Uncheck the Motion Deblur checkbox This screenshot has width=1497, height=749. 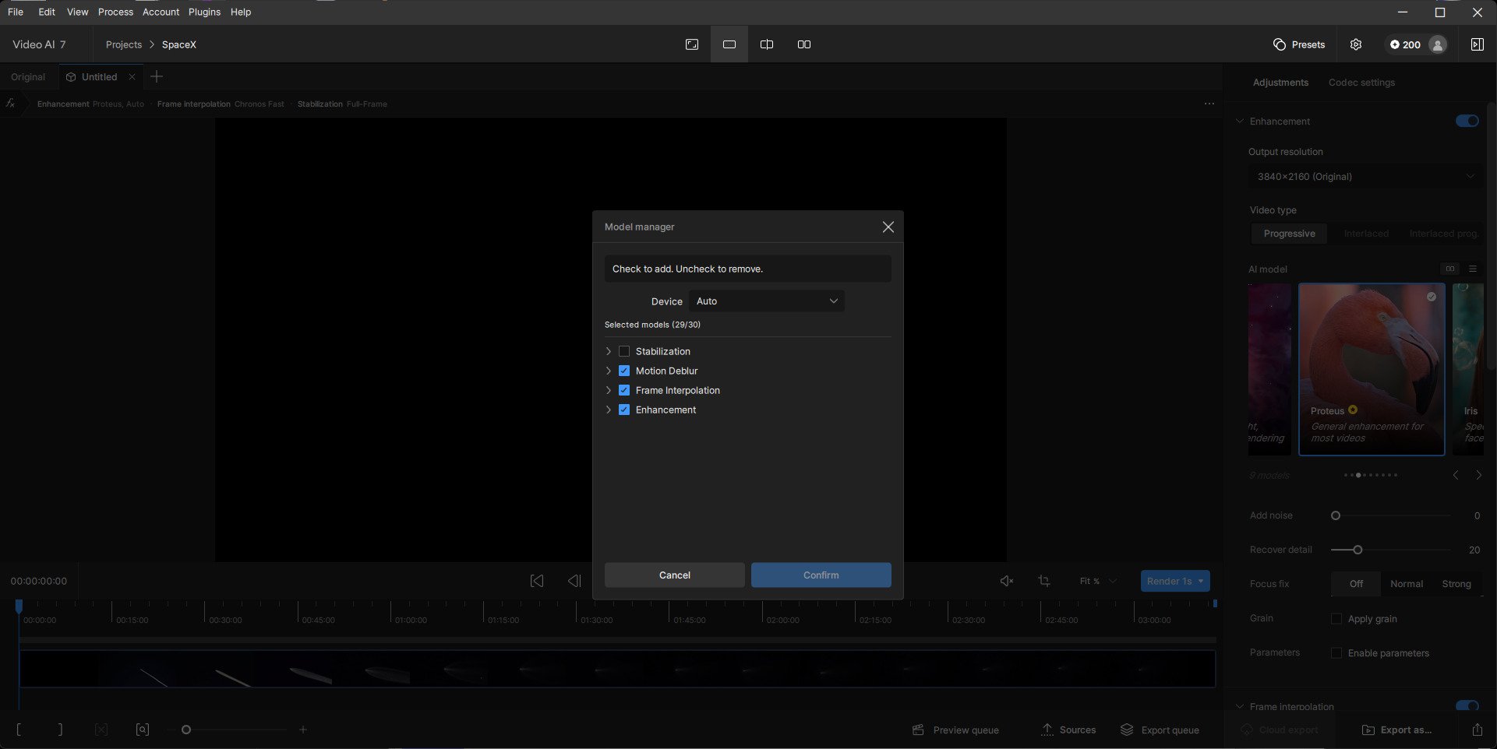(624, 371)
